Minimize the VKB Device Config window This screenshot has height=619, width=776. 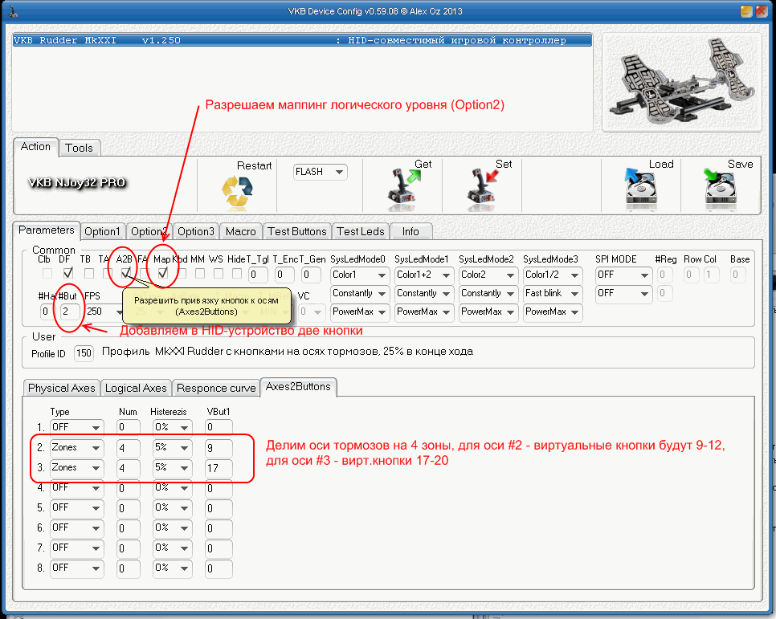(x=746, y=11)
